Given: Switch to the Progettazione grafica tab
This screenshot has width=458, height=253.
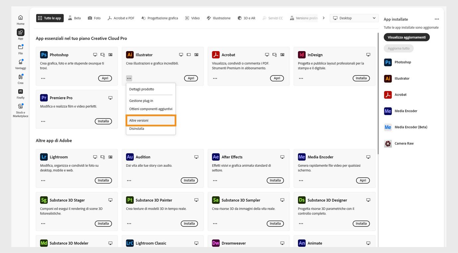Looking at the screenshot, I should 160,18.
